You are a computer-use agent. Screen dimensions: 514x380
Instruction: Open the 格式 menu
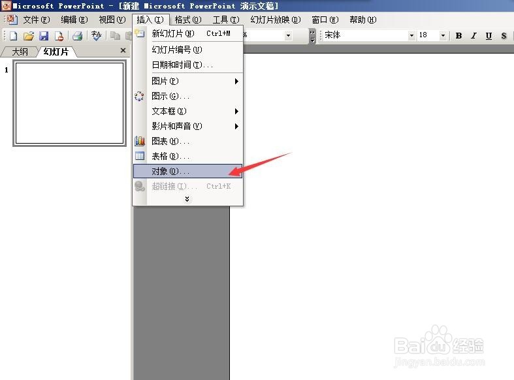coord(188,20)
